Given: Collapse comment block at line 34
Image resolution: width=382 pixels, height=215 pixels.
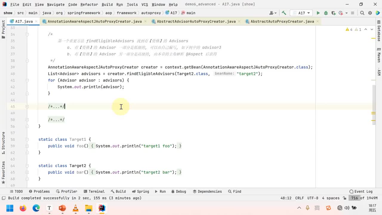Looking at the screenshot, I should pos(27,34).
